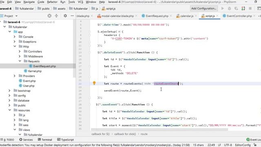
Task: Open EventRequest.php in project tree
Action: tap(44, 66)
